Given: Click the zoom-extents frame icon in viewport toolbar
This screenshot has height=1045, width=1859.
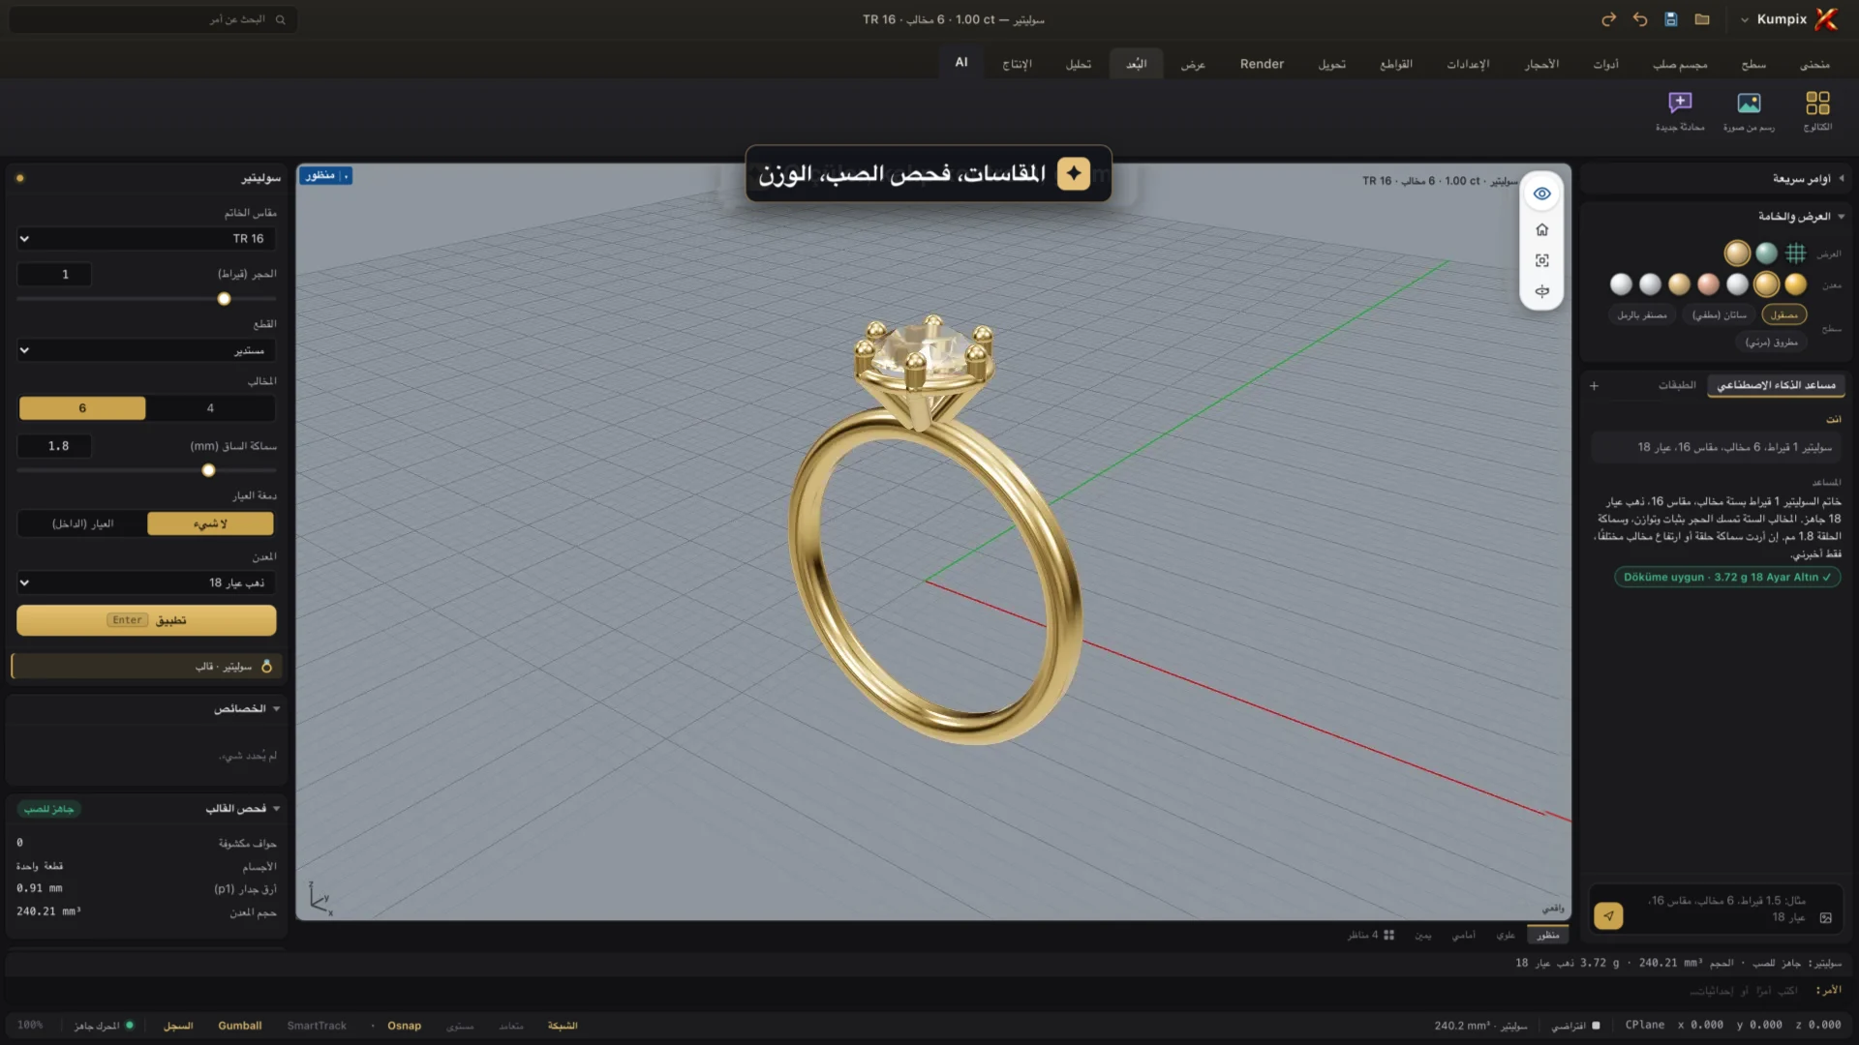Looking at the screenshot, I should pos(1542,260).
